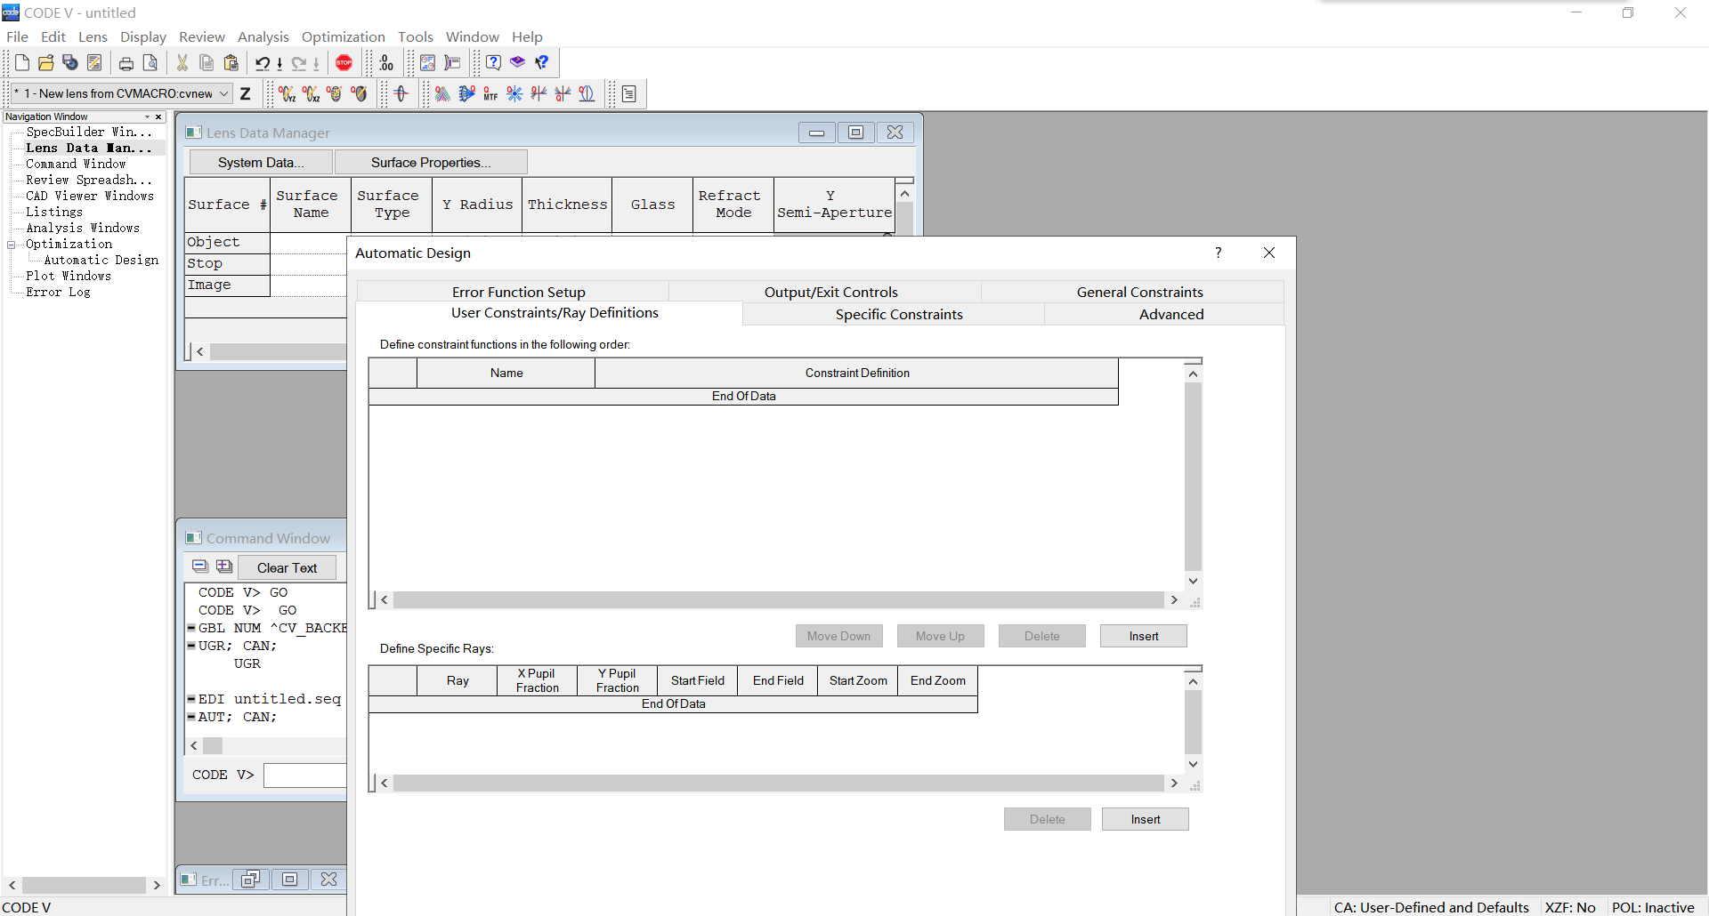Run quick spot diagram
Screen dimensions: 1709x916
click(x=514, y=93)
